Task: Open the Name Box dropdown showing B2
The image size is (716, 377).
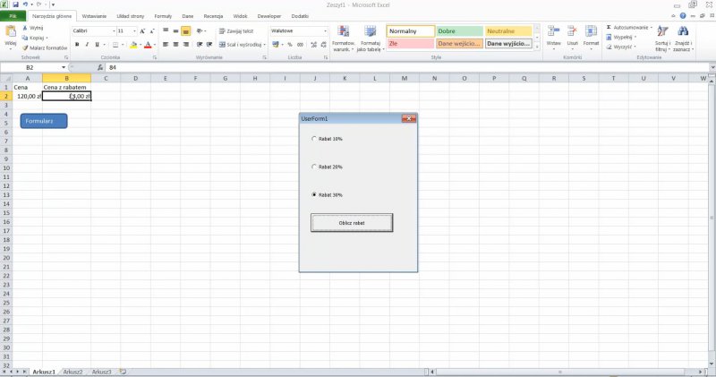Action: pos(64,67)
